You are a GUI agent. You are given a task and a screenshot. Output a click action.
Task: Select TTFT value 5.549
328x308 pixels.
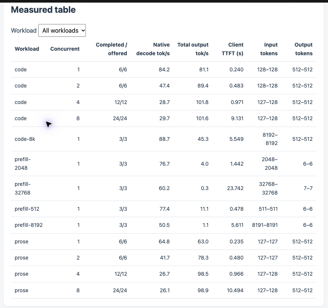[237, 139]
